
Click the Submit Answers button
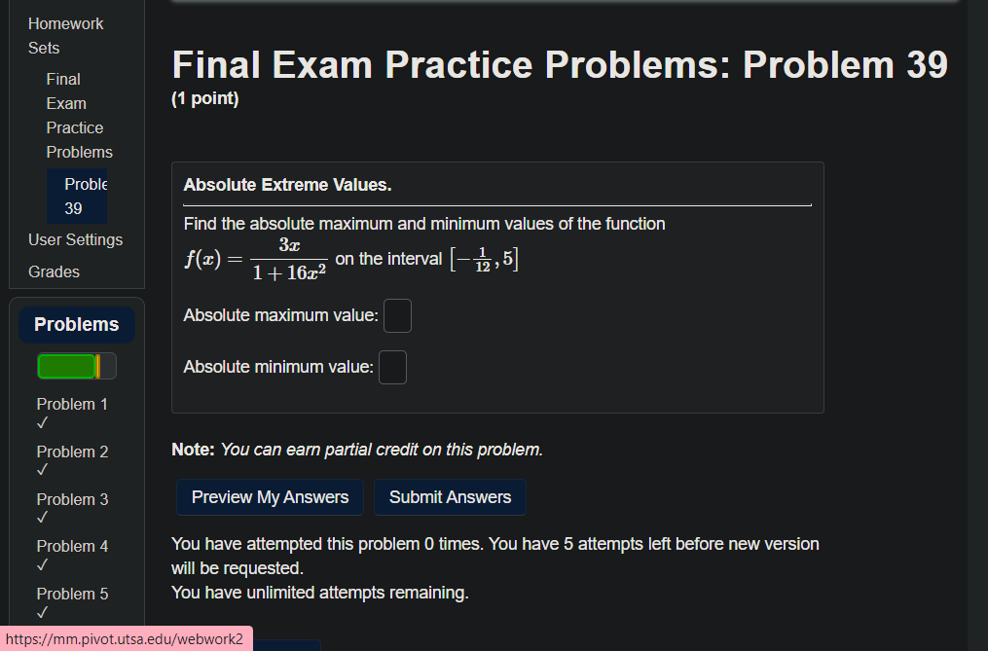click(x=450, y=496)
